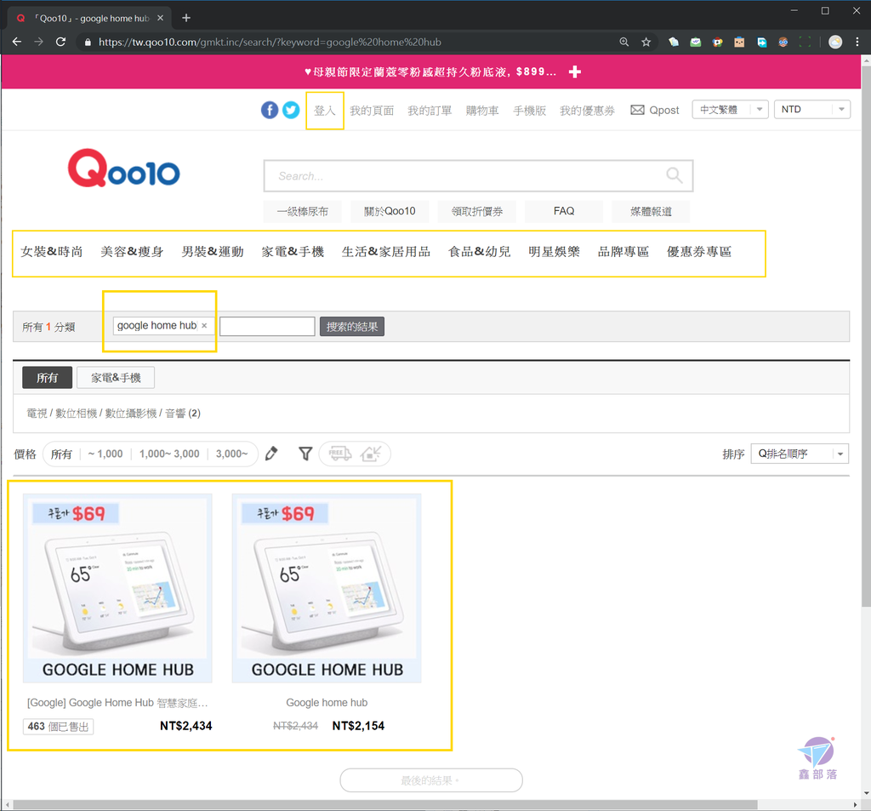Open the Google home hub product title link

pos(327,703)
